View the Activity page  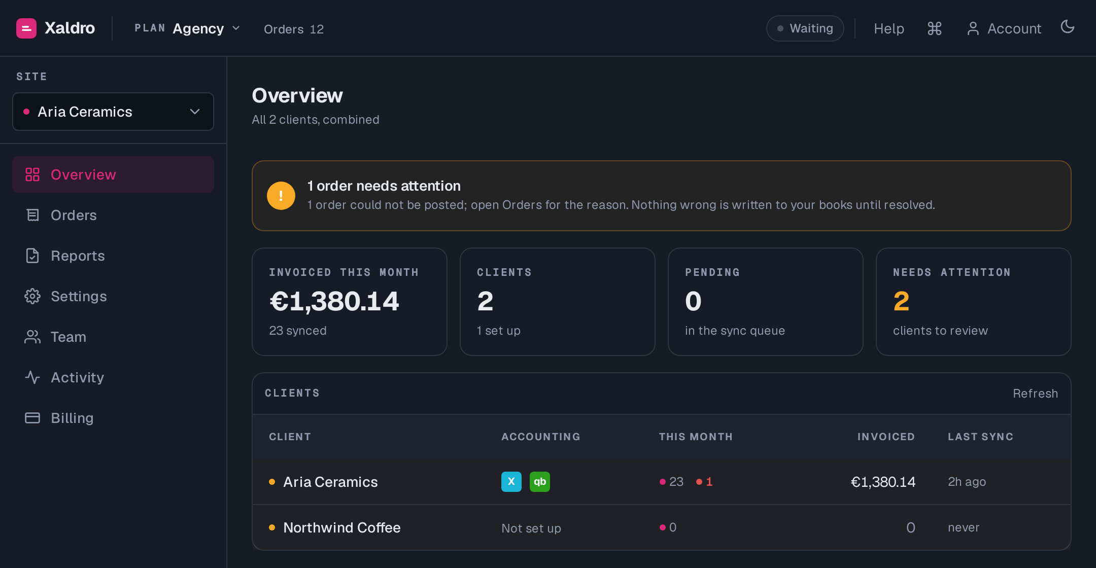point(113,377)
